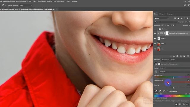Lock position move icon
The image size is (190, 107).
(x=168, y=25)
